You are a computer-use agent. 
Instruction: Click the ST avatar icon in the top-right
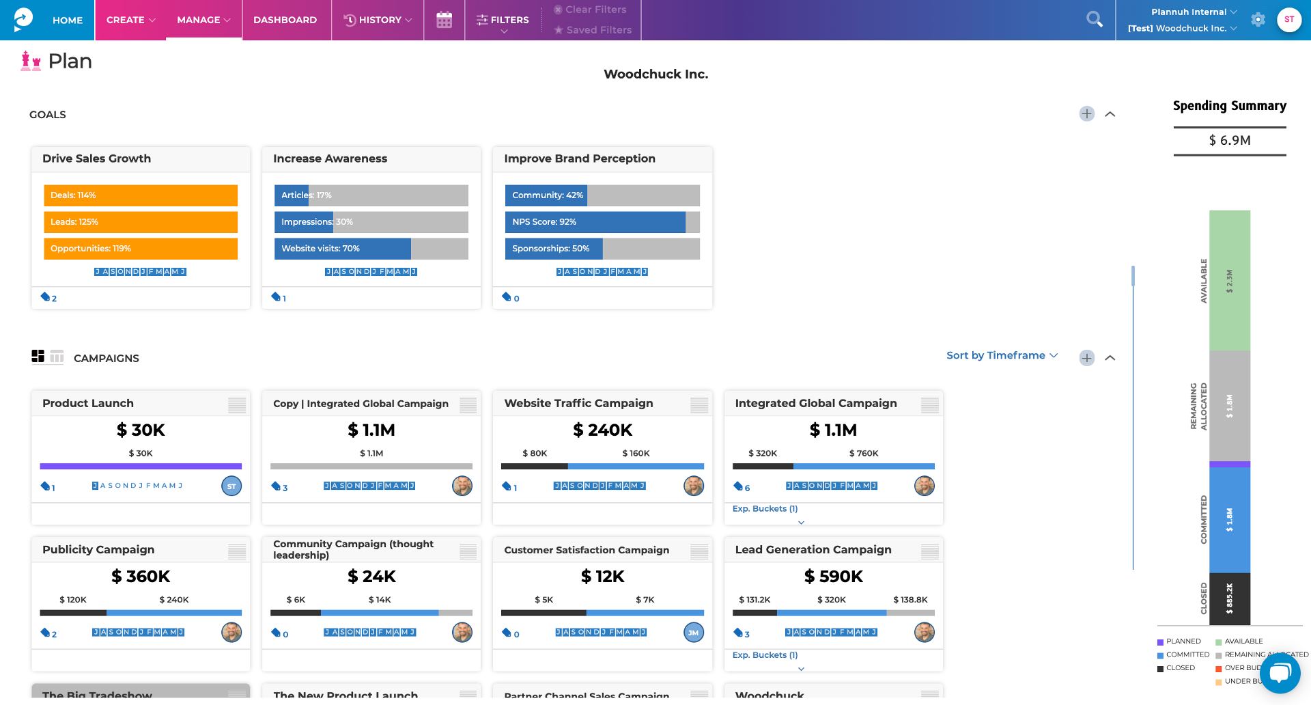click(1289, 20)
